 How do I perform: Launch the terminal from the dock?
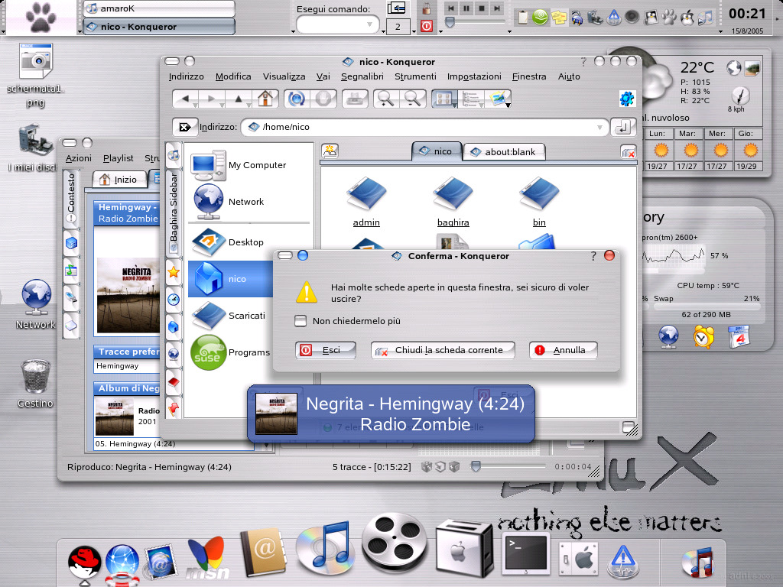[526, 553]
